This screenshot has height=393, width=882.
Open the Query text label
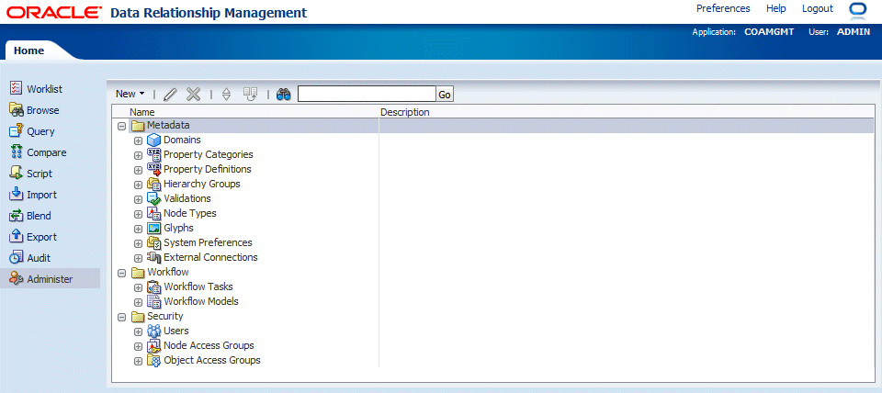click(40, 131)
